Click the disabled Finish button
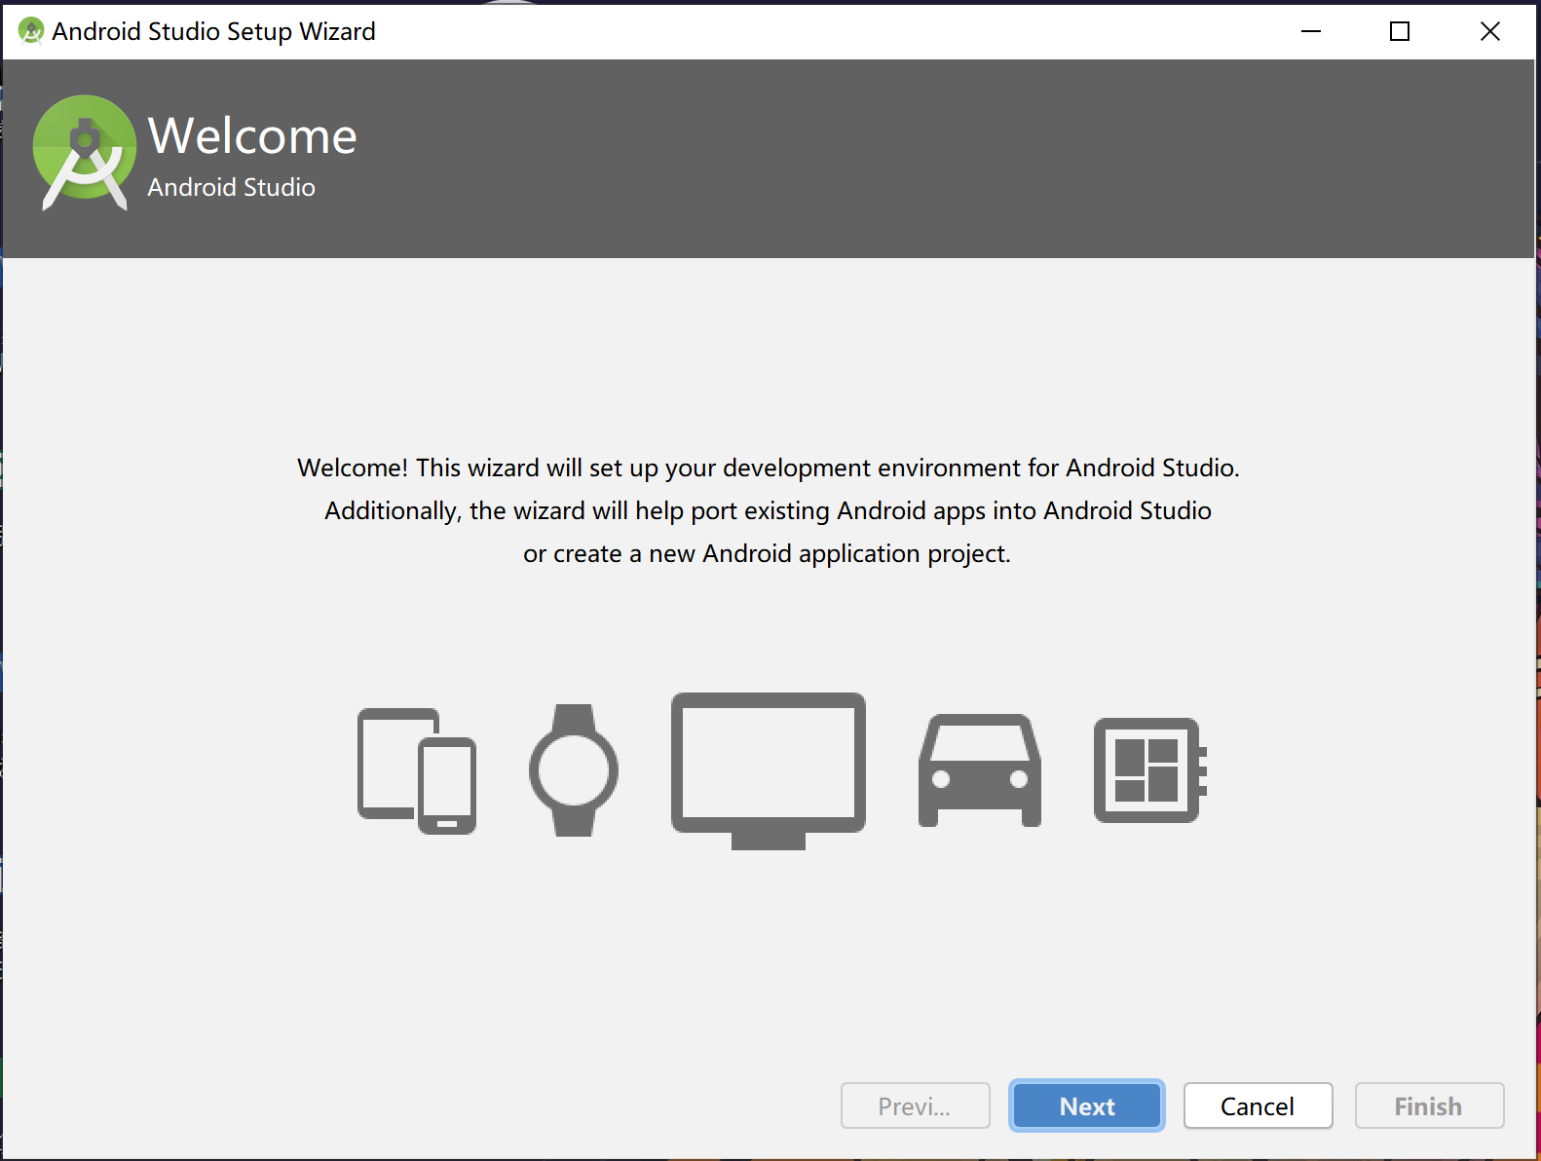Screen dimensions: 1541x1161 1429,1105
